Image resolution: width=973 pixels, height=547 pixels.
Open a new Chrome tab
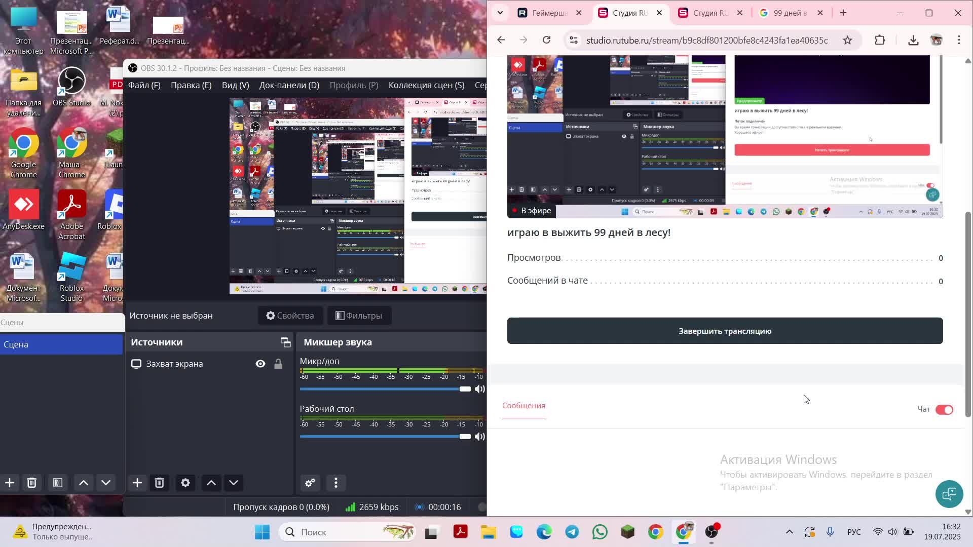(x=843, y=13)
